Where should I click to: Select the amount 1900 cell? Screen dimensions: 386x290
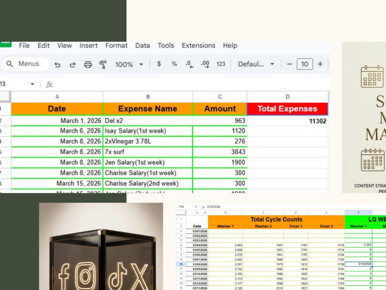coord(220,162)
